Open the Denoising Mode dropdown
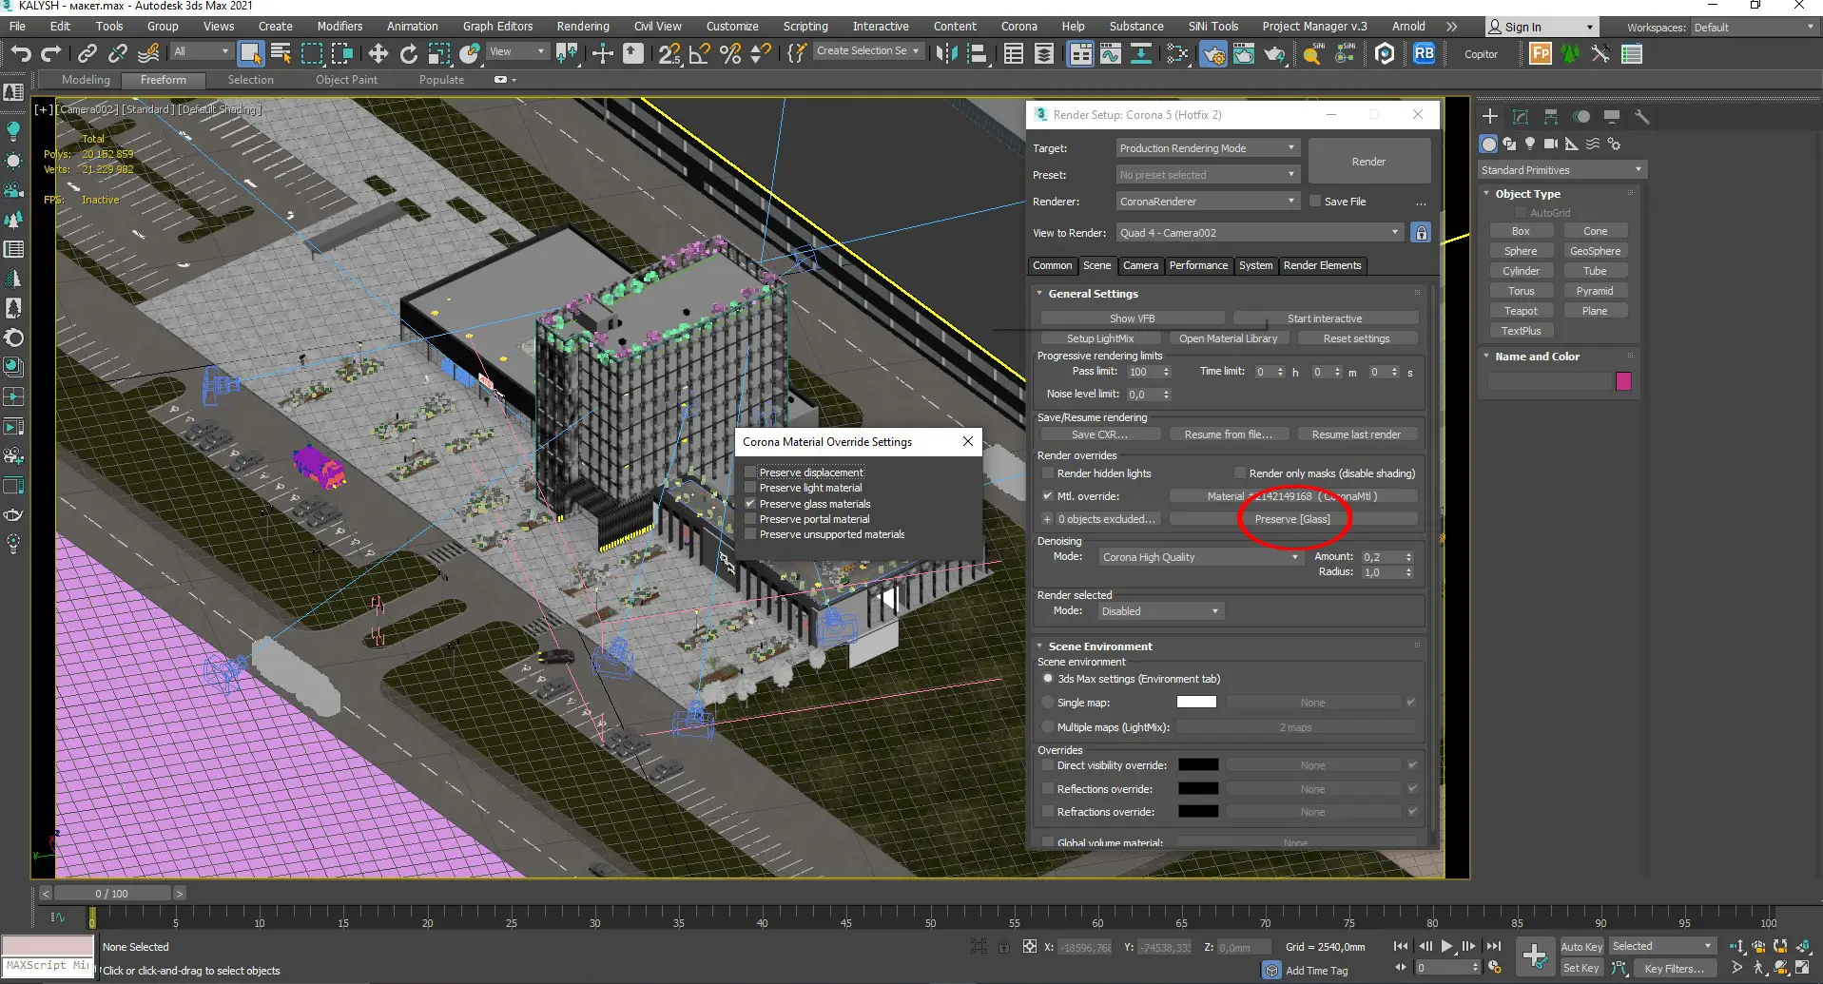1823x984 pixels. [x=1200, y=557]
